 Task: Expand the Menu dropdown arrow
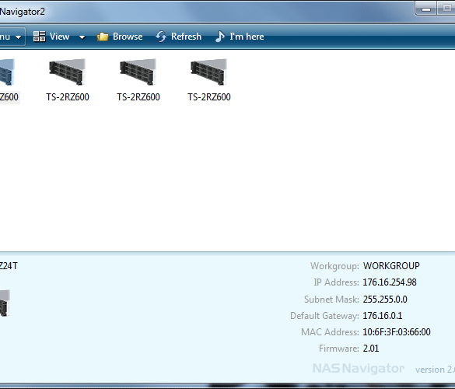[x=19, y=37]
